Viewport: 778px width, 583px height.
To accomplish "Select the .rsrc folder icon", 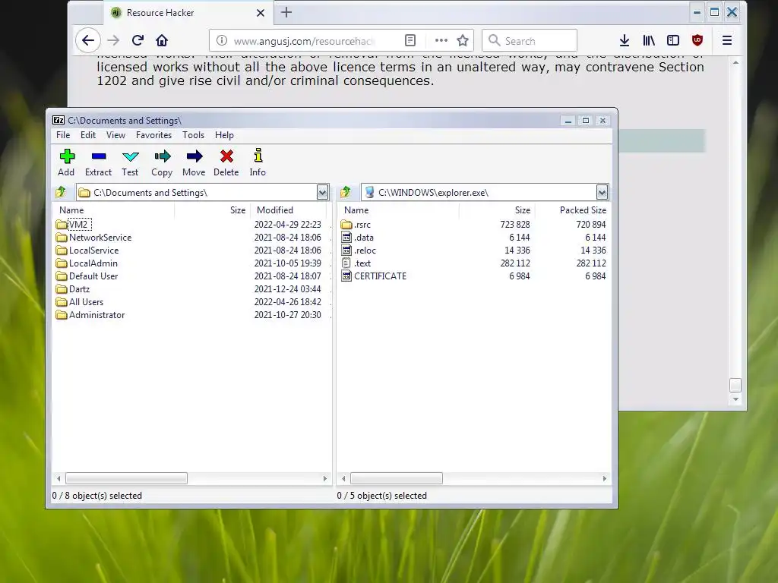I will tap(346, 225).
